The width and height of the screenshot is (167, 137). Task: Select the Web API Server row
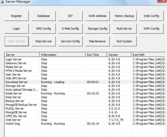point(85,78)
